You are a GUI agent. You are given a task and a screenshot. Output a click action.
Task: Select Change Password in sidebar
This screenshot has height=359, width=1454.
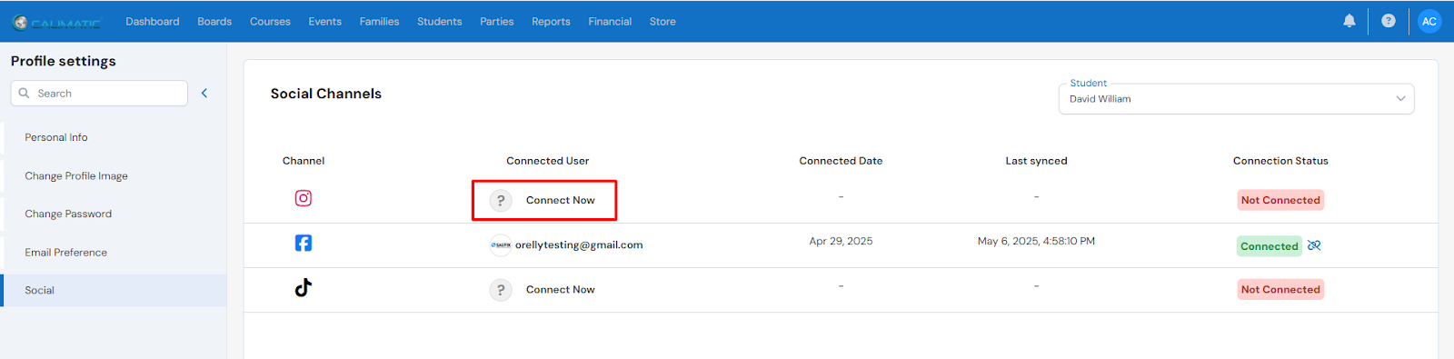(68, 214)
